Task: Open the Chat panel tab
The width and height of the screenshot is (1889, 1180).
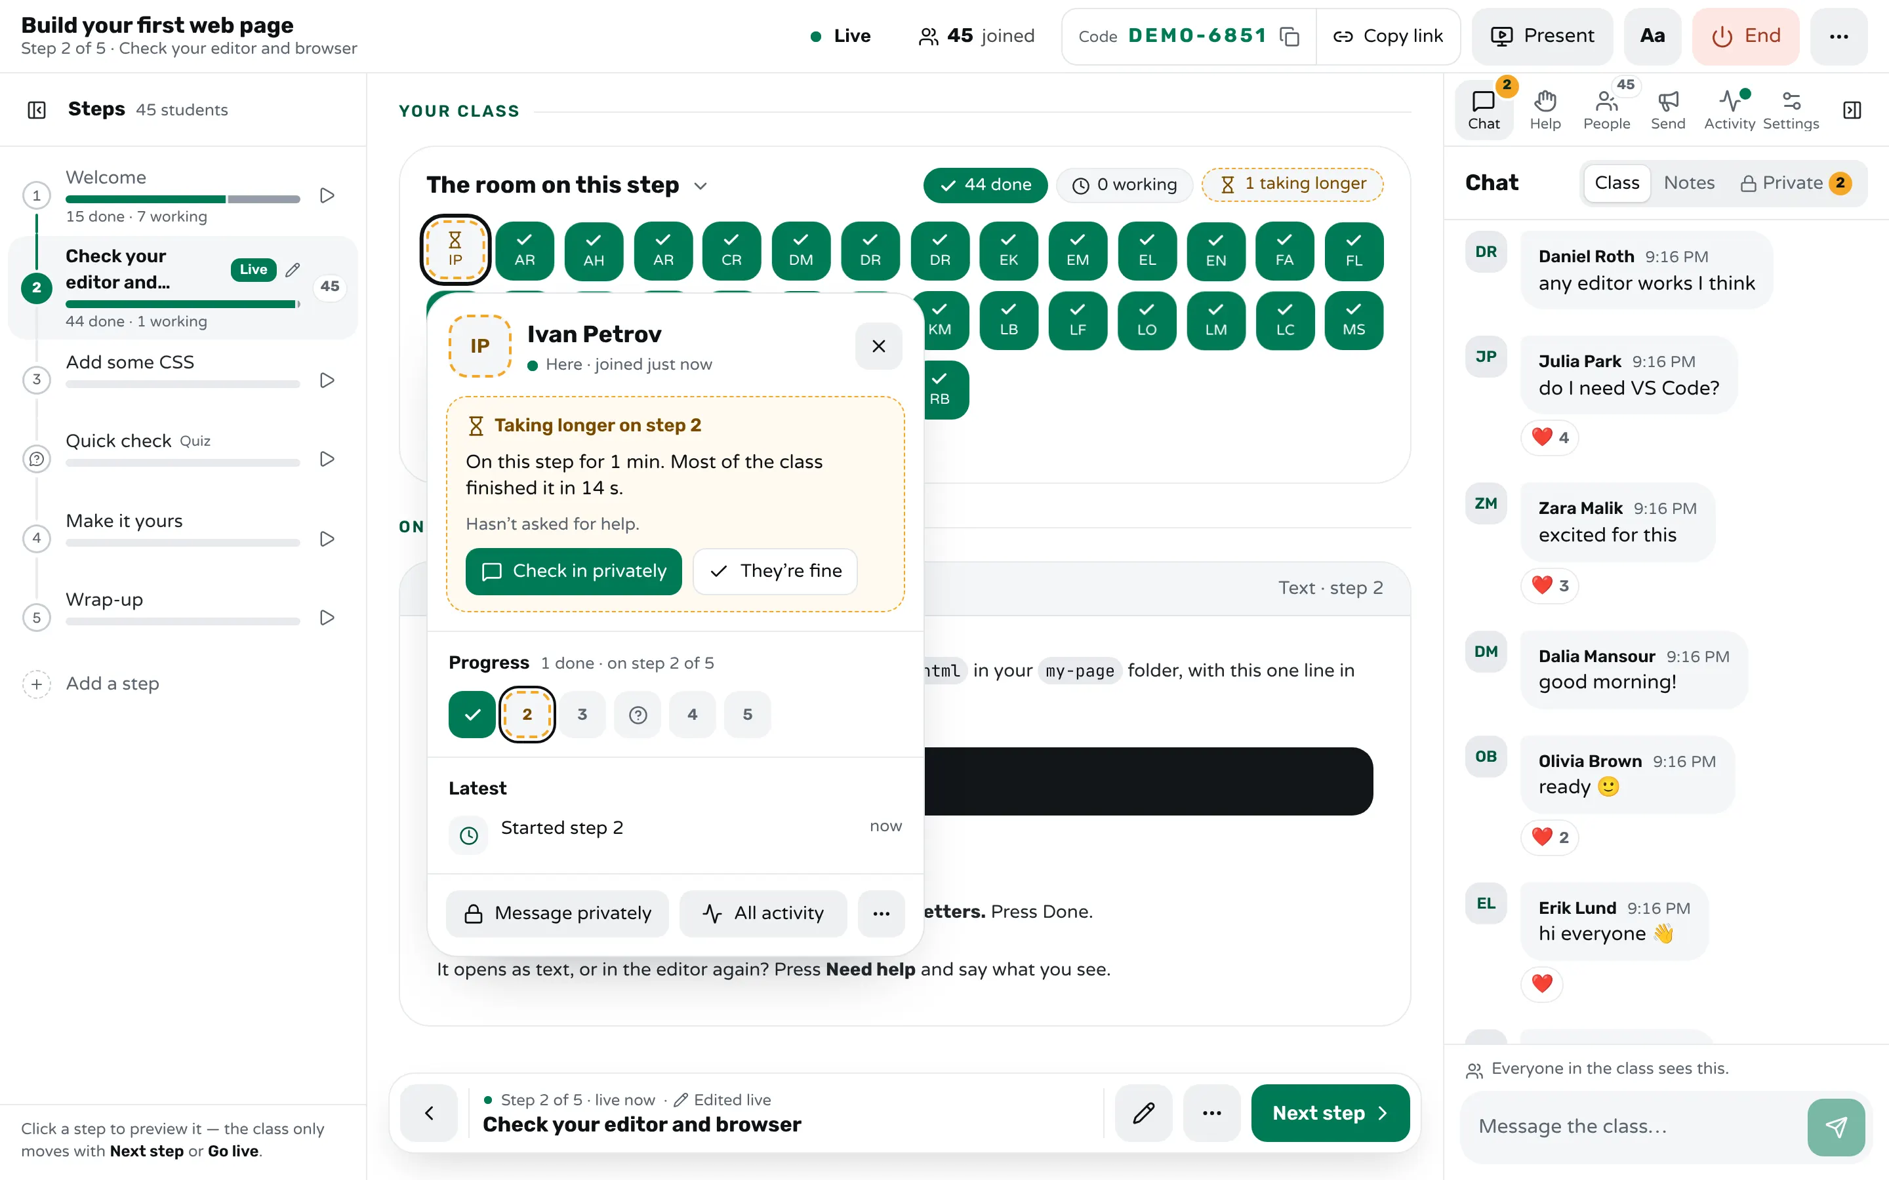Action: coord(1483,109)
